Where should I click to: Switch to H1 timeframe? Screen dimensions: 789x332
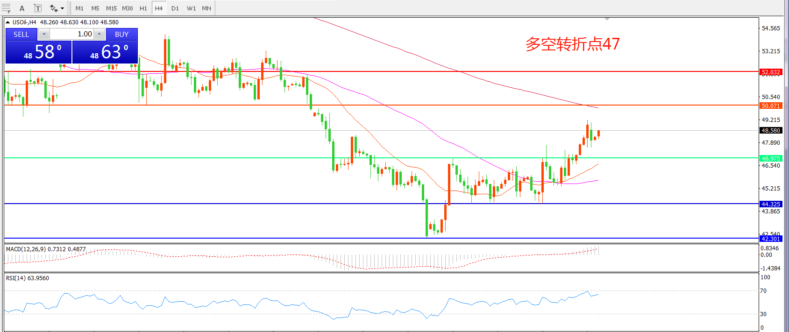pyautogui.click(x=143, y=8)
